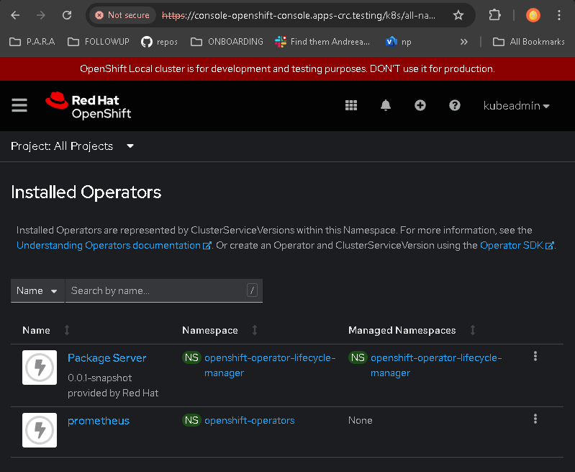Show more bookmarks chevron
Image resolution: width=575 pixels, height=472 pixels.
464,42
